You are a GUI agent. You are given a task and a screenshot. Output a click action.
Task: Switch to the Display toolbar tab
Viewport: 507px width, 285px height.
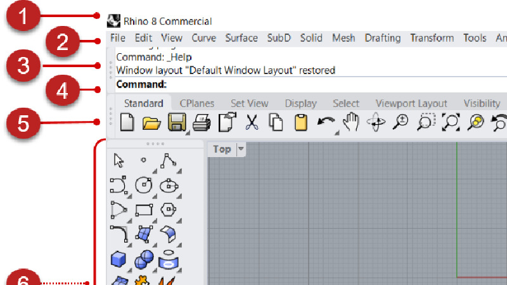coord(300,104)
